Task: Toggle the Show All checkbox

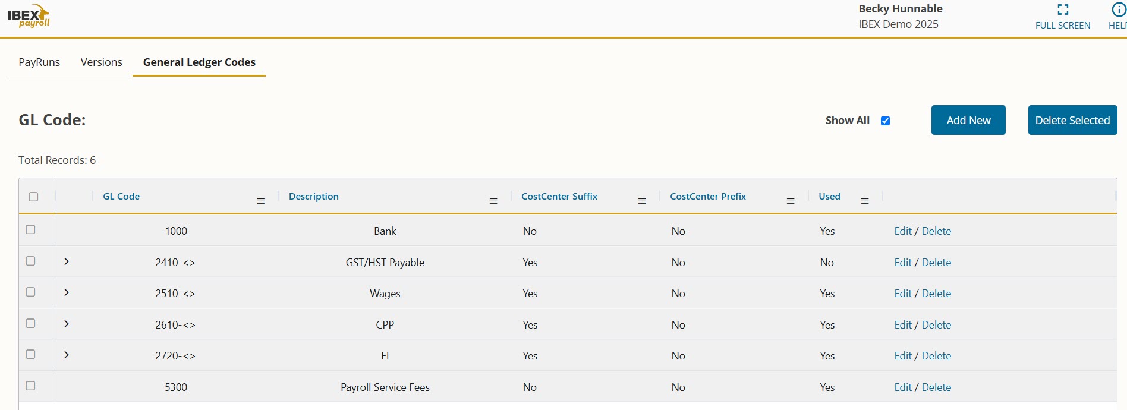Action: tap(885, 121)
